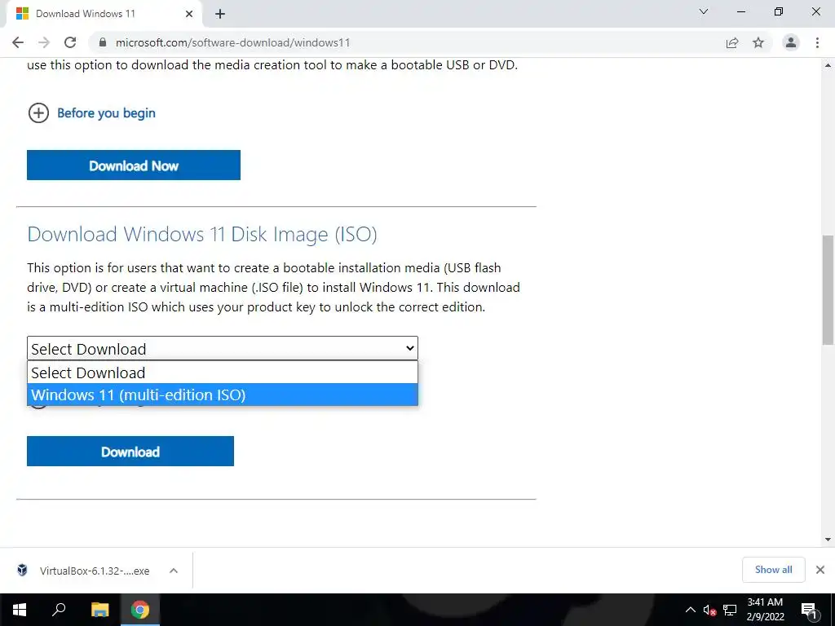The width and height of the screenshot is (835, 626).
Task: Choose the Select Download list option
Action: (x=223, y=373)
